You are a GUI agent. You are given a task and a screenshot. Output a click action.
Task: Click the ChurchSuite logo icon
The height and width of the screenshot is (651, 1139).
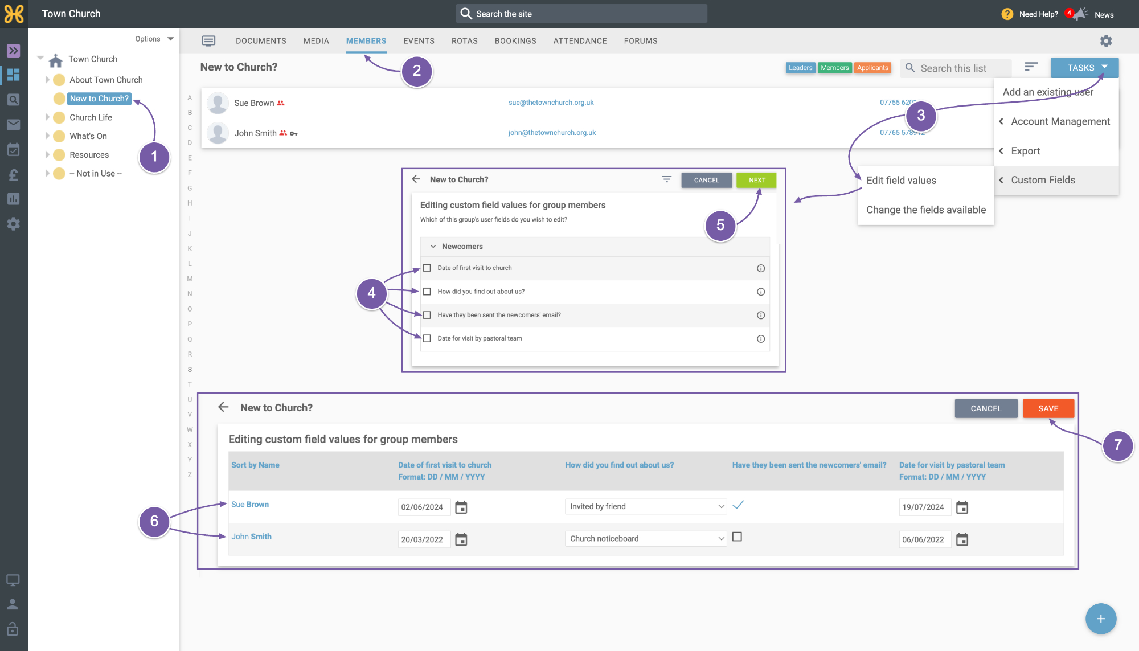(x=14, y=14)
